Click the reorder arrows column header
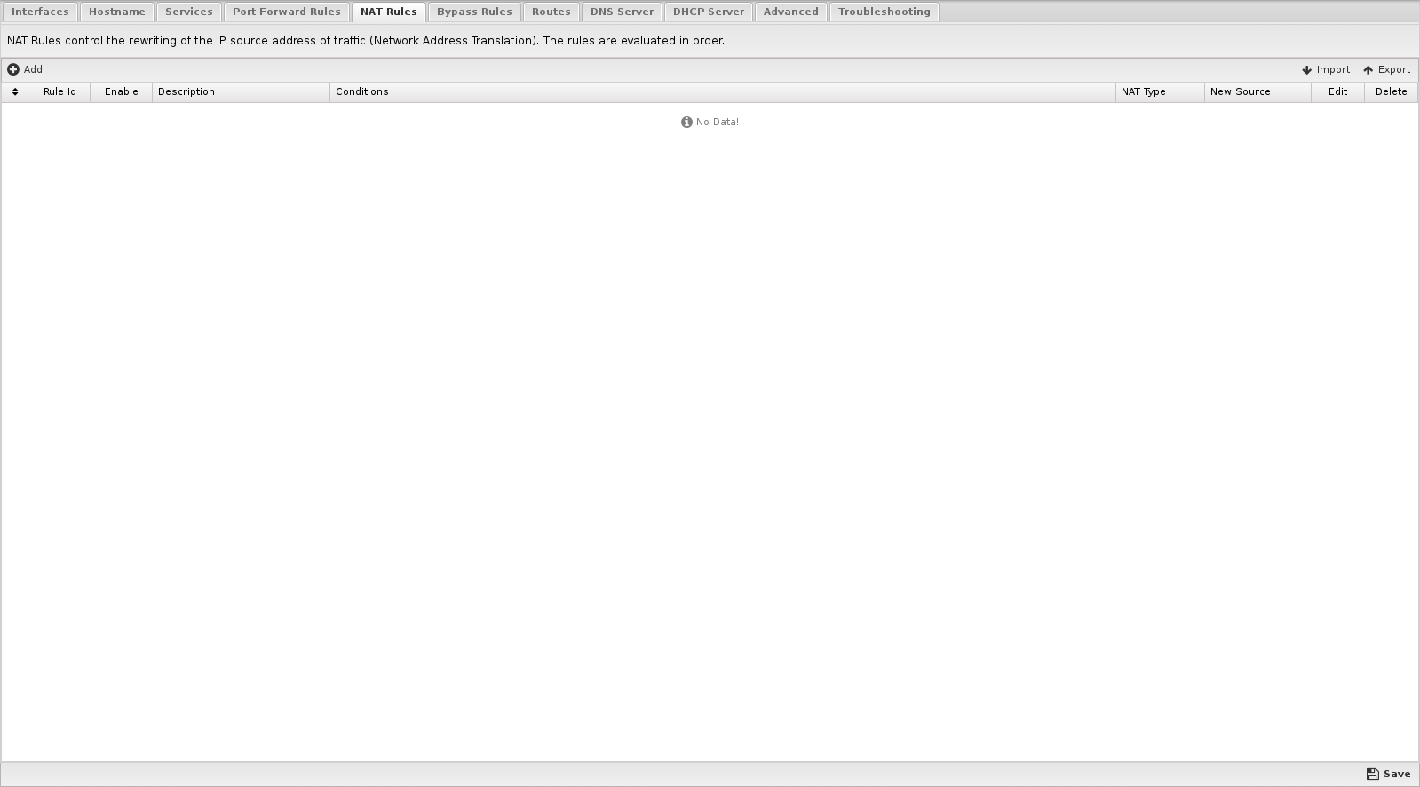 pyautogui.click(x=15, y=91)
